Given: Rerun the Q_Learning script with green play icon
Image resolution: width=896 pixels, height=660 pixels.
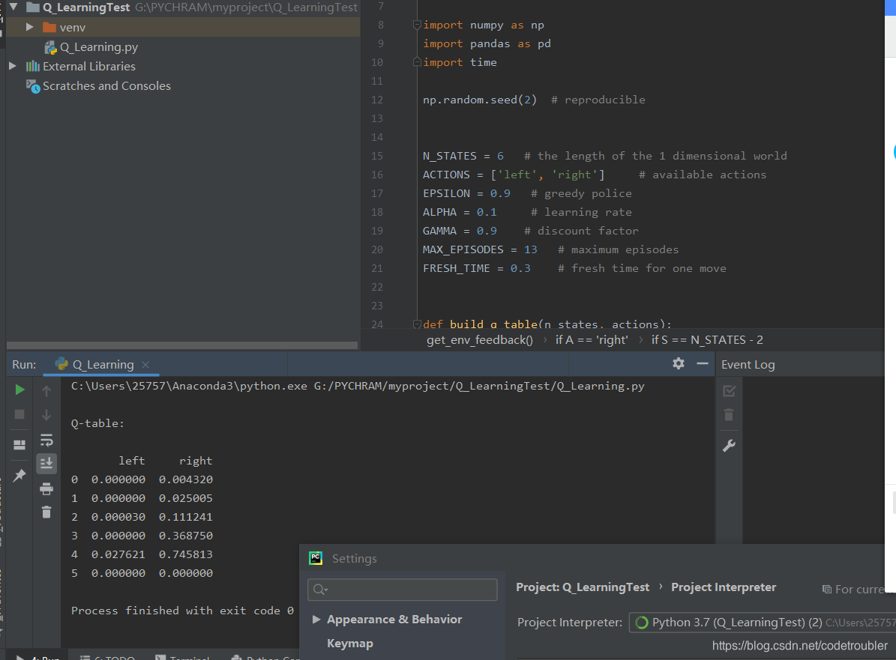Looking at the screenshot, I should (x=19, y=390).
